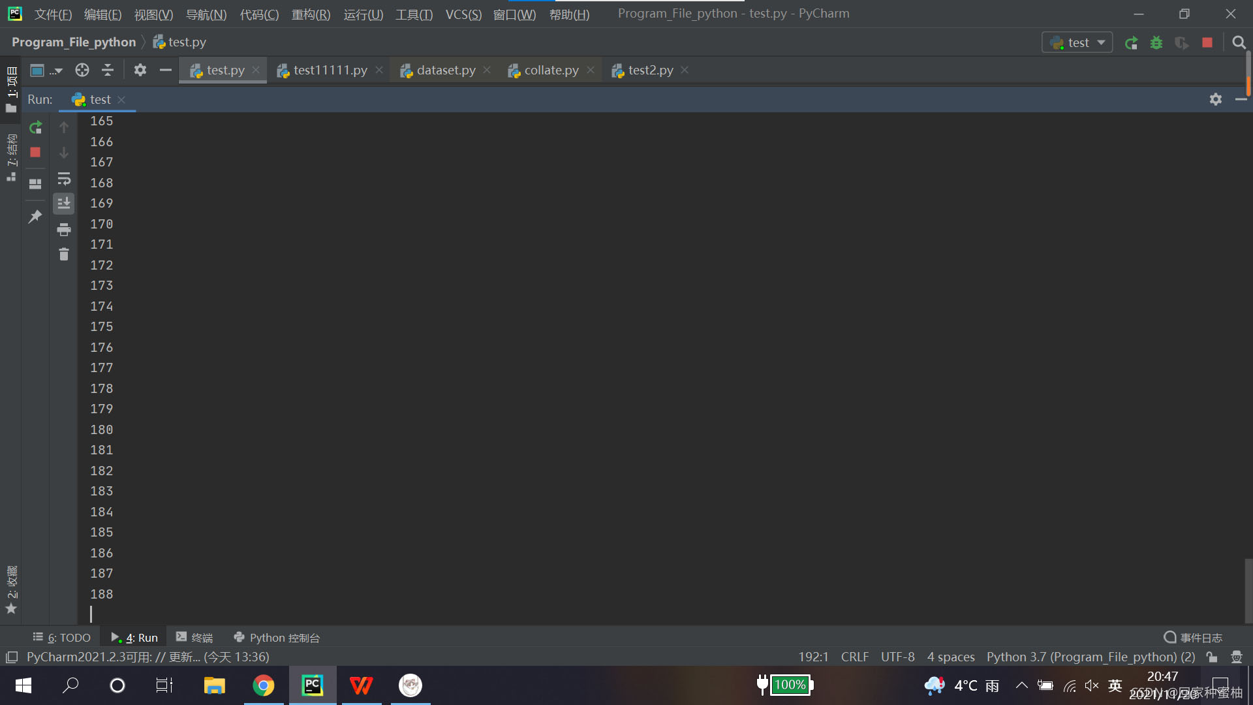1253x705 pixels.
Task: Click the rerun test icon in Run panel
Action: click(x=36, y=127)
